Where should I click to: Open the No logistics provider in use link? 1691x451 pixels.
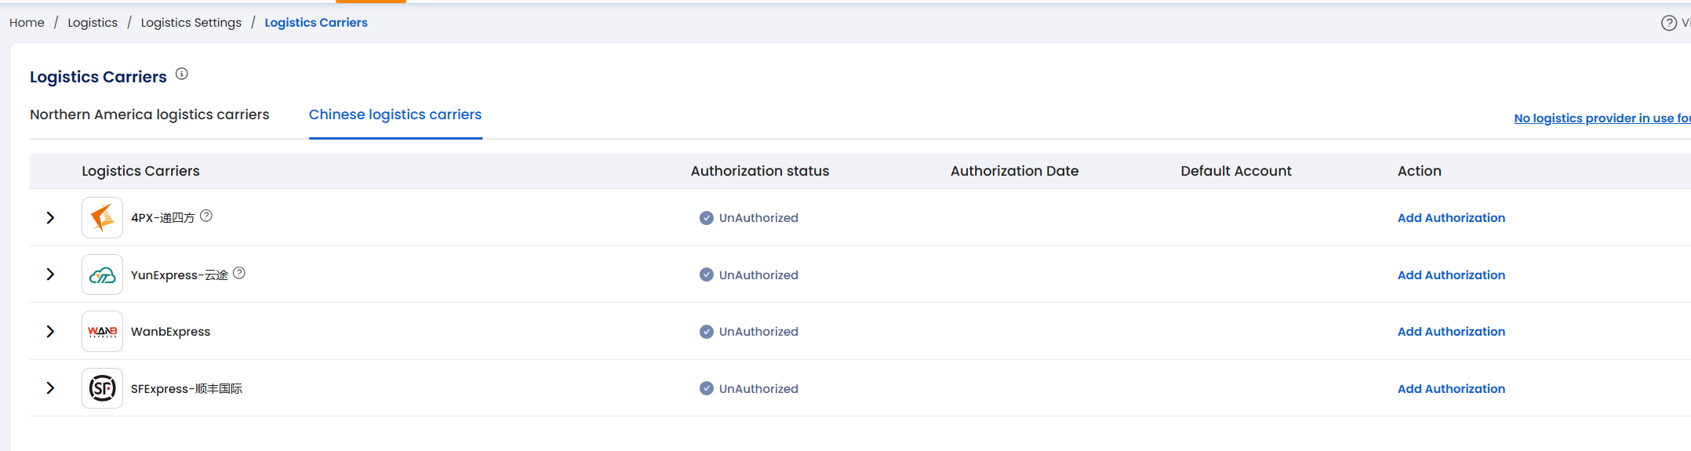pyautogui.click(x=1600, y=118)
